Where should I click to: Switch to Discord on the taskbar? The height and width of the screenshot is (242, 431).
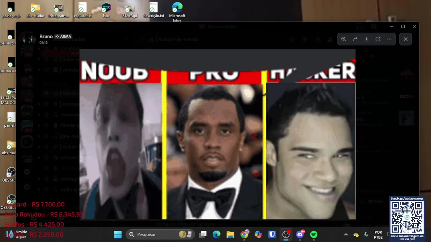(x=300, y=234)
